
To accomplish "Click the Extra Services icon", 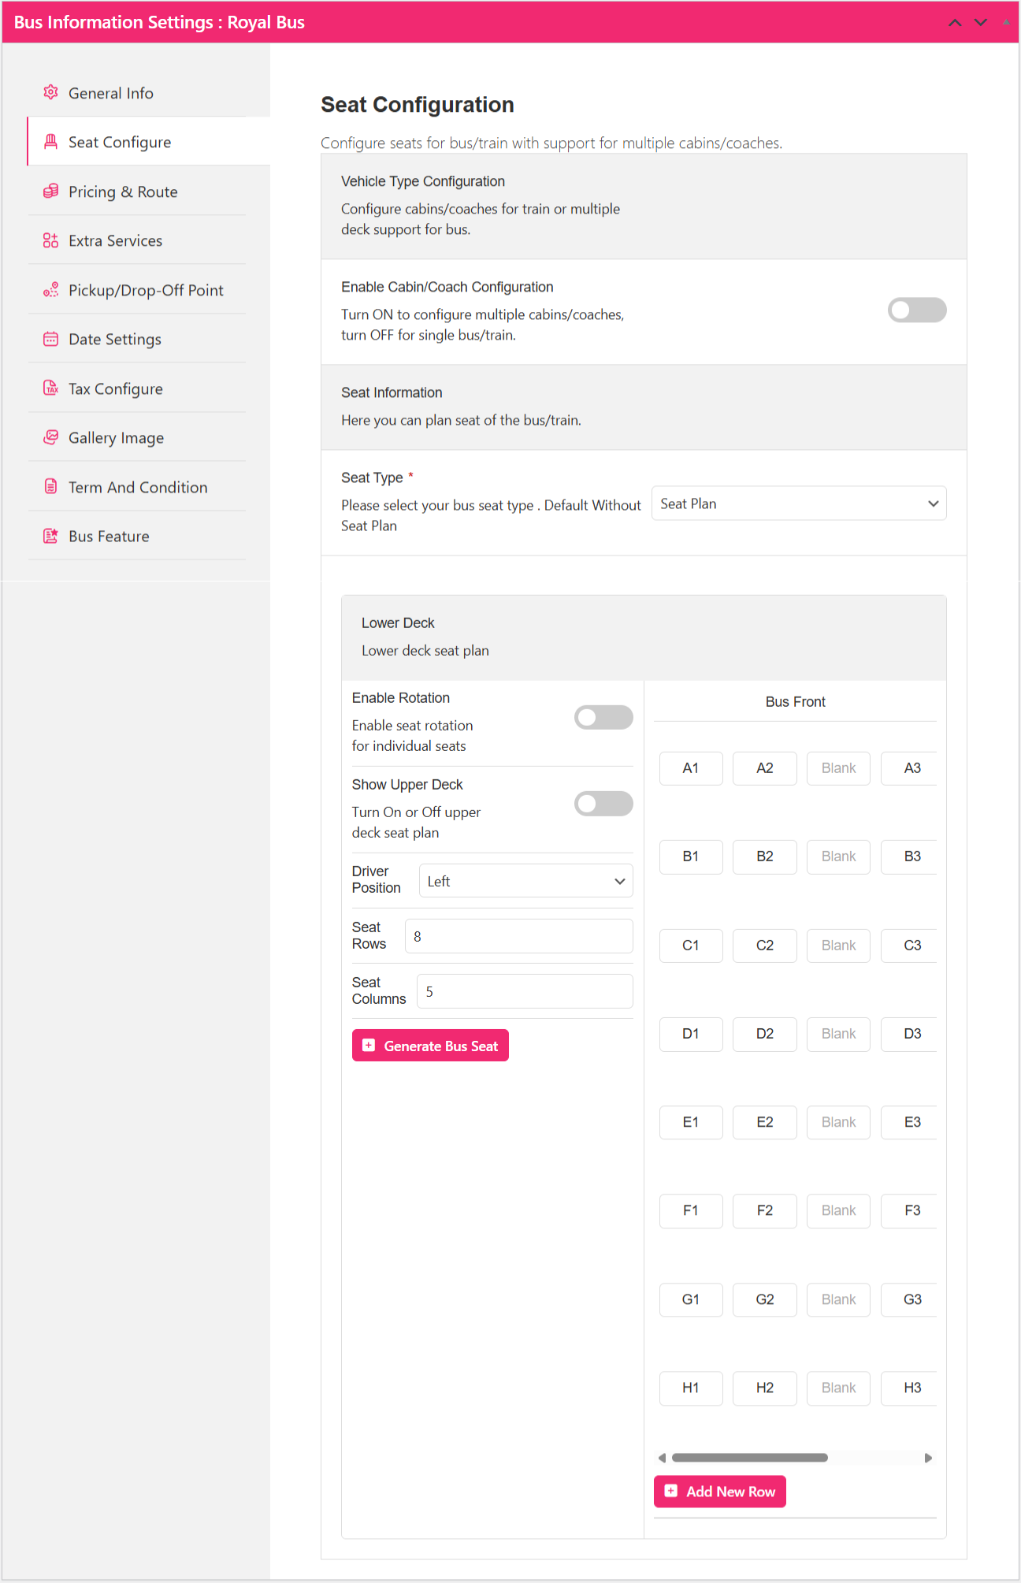I will [50, 240].
